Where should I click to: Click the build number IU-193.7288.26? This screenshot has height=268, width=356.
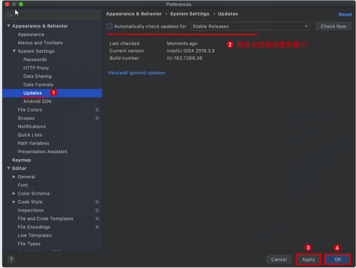[x=184, y=58]
